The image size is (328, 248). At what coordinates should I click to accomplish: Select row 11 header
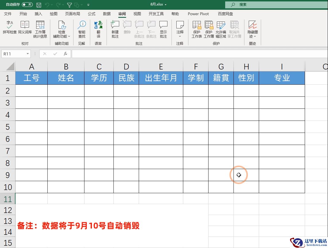point(7,199)
